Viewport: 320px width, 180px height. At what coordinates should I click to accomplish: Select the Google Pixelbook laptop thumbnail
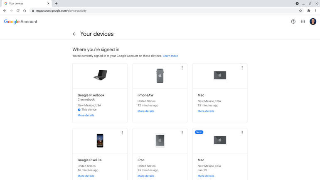pyautogui.click(x=100, y=75)
